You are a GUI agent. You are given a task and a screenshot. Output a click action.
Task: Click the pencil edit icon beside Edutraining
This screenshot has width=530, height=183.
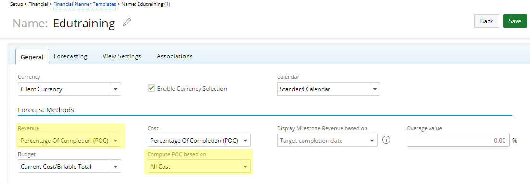127,23
